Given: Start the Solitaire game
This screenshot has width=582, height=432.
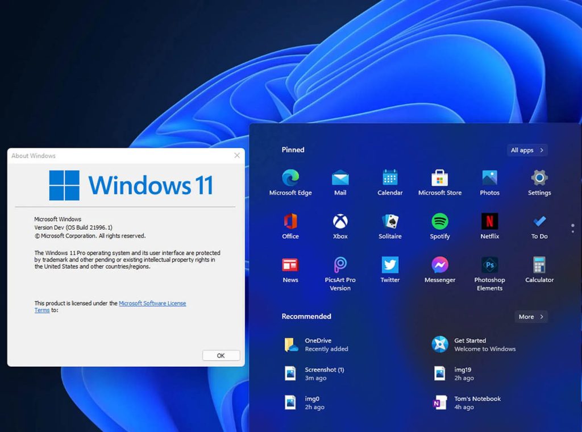Looking at the screenshot, I should pyautogui.click(x=390, y=226).
